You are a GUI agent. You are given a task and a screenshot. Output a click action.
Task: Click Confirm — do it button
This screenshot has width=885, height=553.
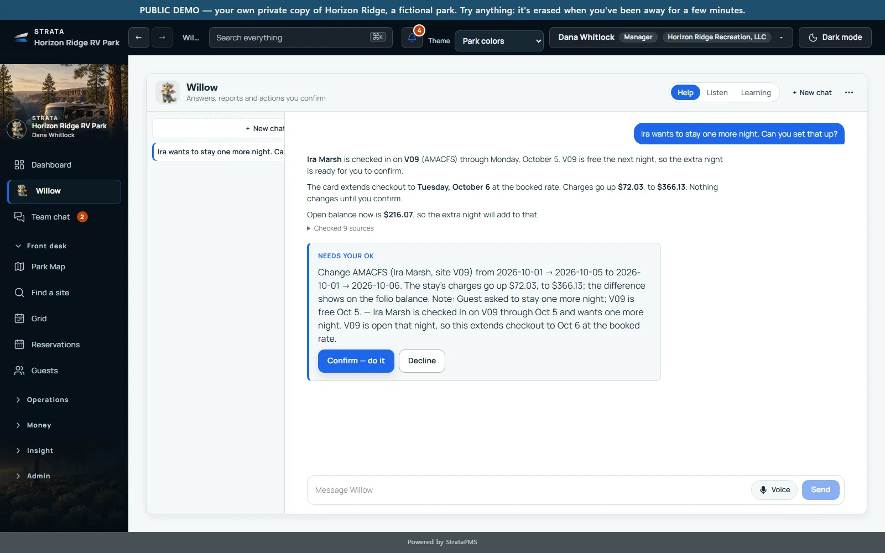pos(356,361)
